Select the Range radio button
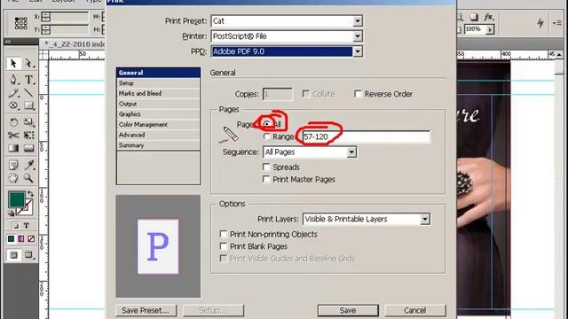This screenshot has width=568, height=319. (x=267, y=136)
